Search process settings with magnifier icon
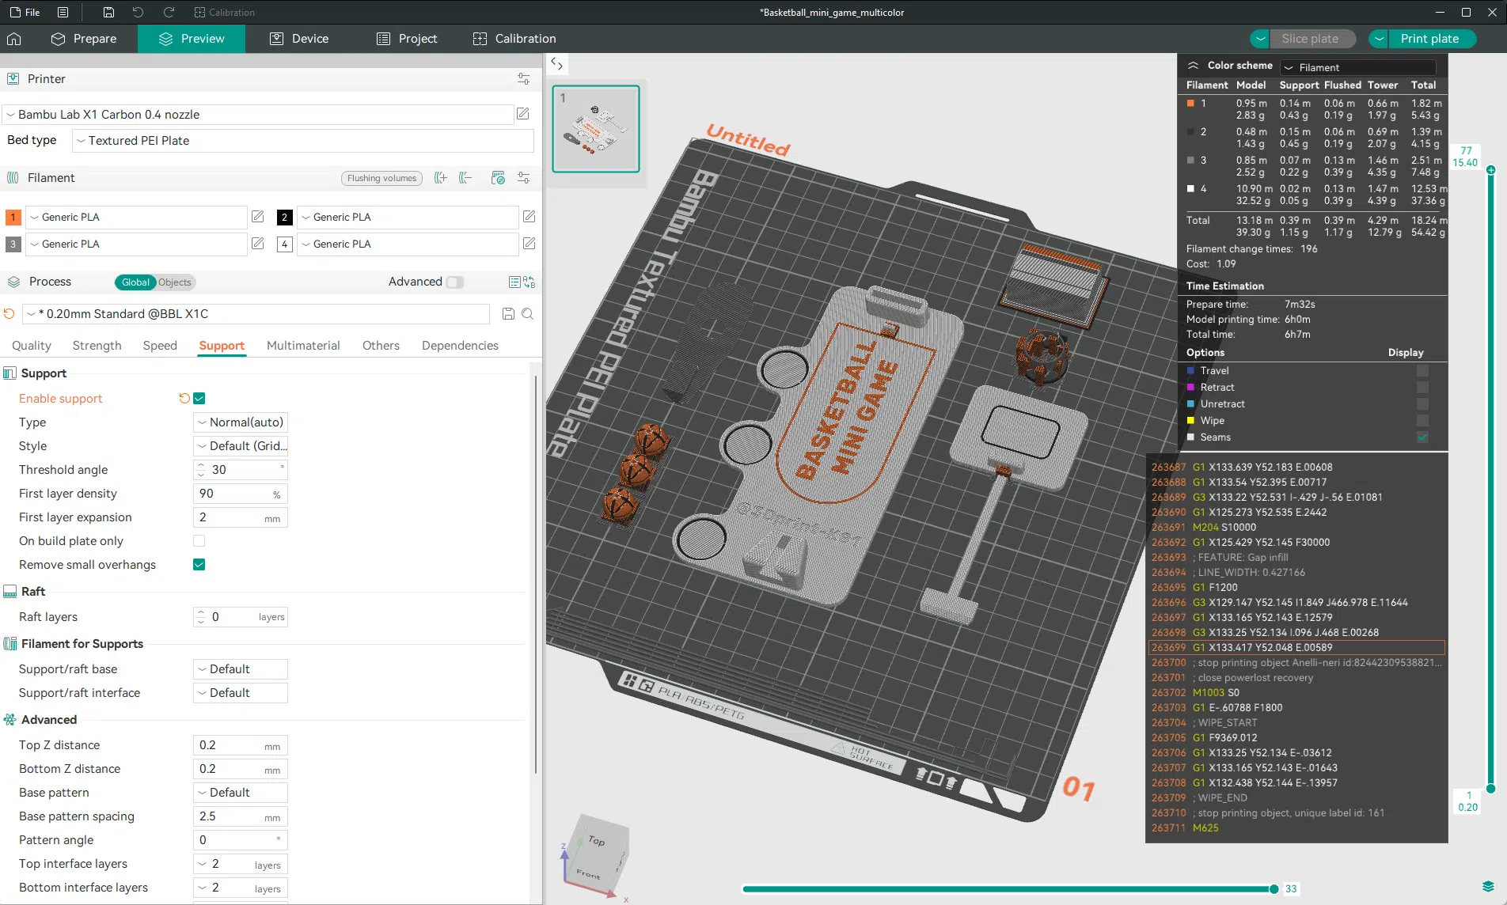1507x905 pixels. 528,314
